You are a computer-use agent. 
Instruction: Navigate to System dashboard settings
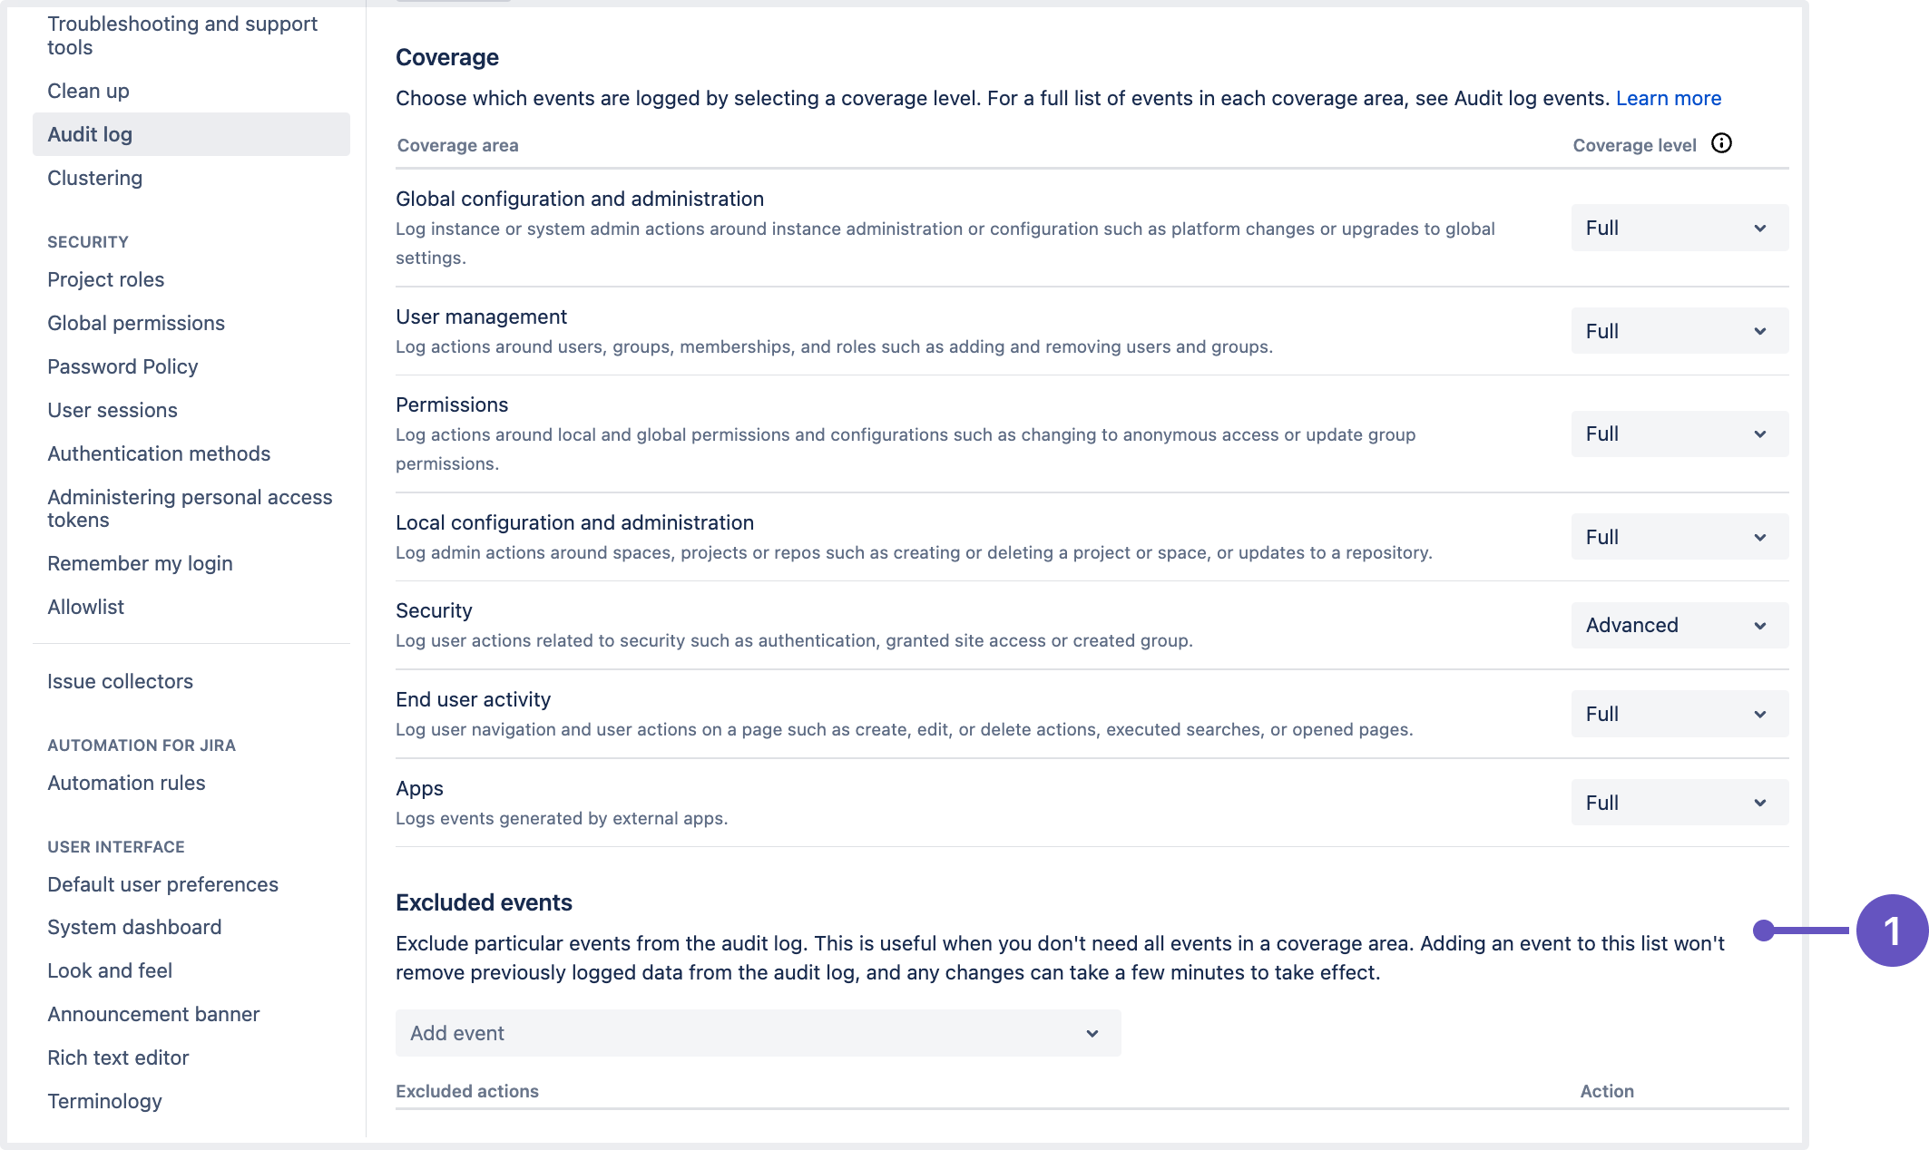134,927
